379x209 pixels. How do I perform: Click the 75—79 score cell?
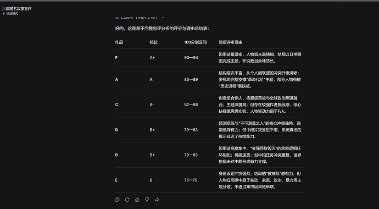(x=191, y=180)
